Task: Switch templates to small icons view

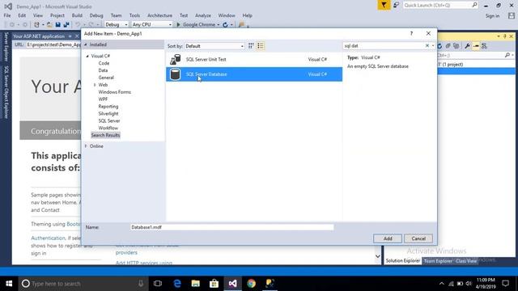Action: 251,46
